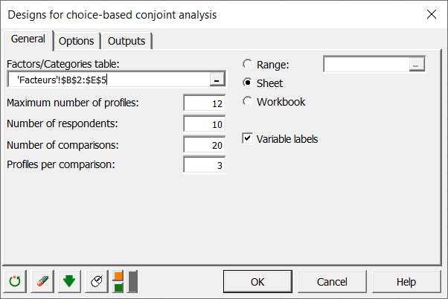This screenshot has width=448, height=299.
Task: Toggle the Variable labels checkbox
Action: [x=248, y=139]
